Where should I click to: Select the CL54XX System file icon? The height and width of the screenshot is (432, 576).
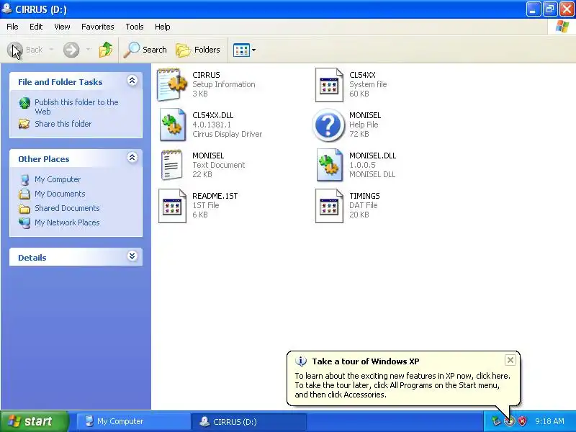[x=329, y=85]
